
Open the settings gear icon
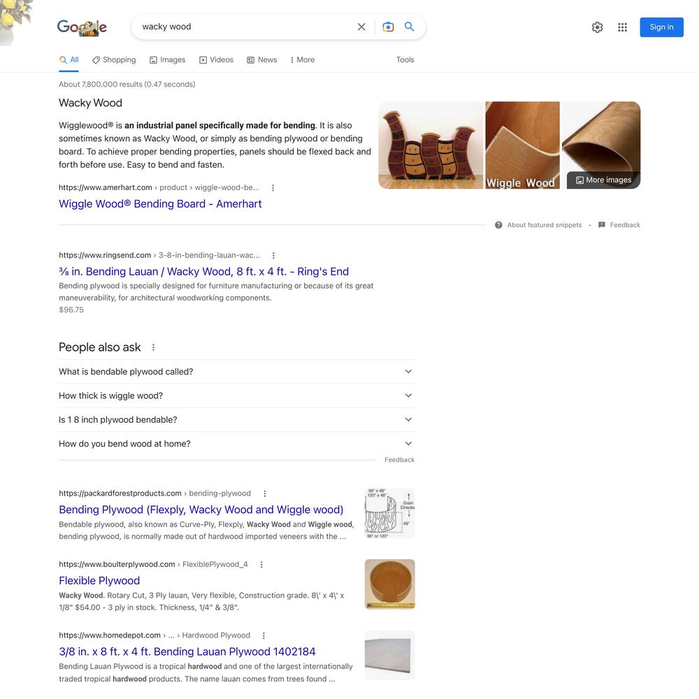coord(597,27)
